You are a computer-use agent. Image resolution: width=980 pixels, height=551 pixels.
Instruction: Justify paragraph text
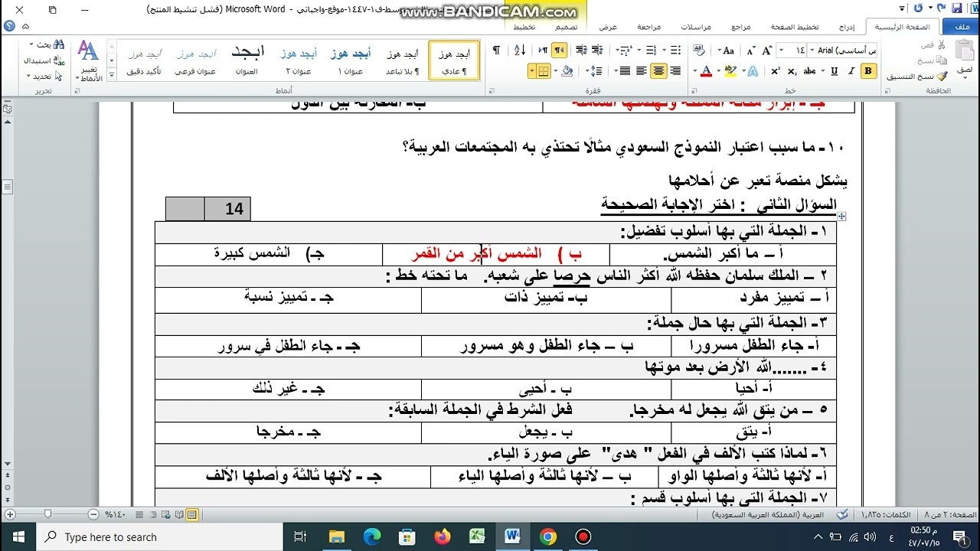(625, 71)
